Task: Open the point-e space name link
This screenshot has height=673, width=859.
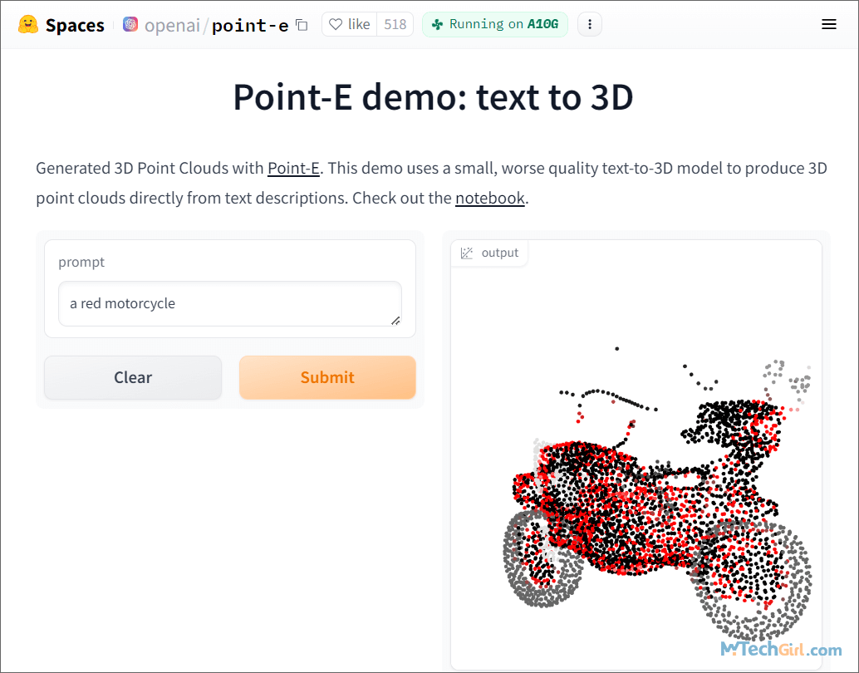Action: coord(250,25)
